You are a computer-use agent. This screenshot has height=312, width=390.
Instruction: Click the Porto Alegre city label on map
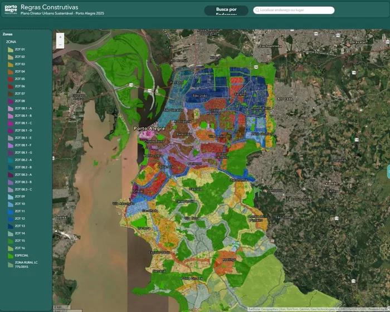[x=149, y=128]
